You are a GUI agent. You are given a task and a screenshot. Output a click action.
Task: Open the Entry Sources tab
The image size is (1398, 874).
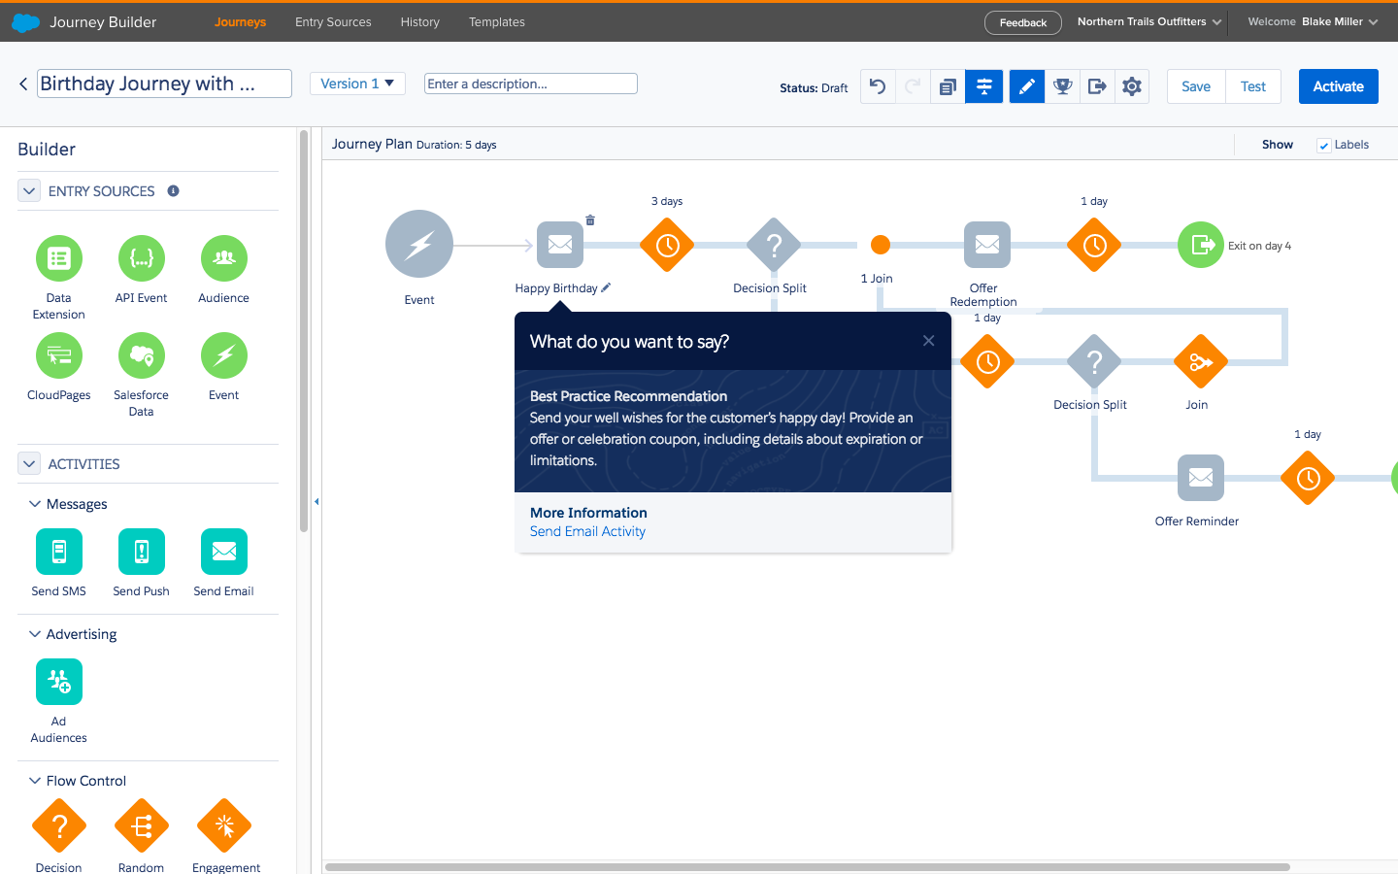coord(333,21)
